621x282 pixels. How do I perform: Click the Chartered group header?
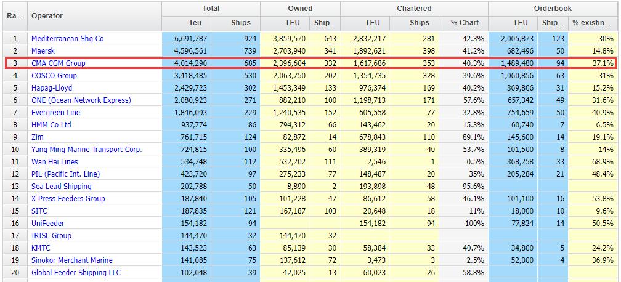tap(414, 9)
